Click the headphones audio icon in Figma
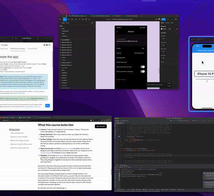This screenshot has height=196, width=214. [156, 19]
